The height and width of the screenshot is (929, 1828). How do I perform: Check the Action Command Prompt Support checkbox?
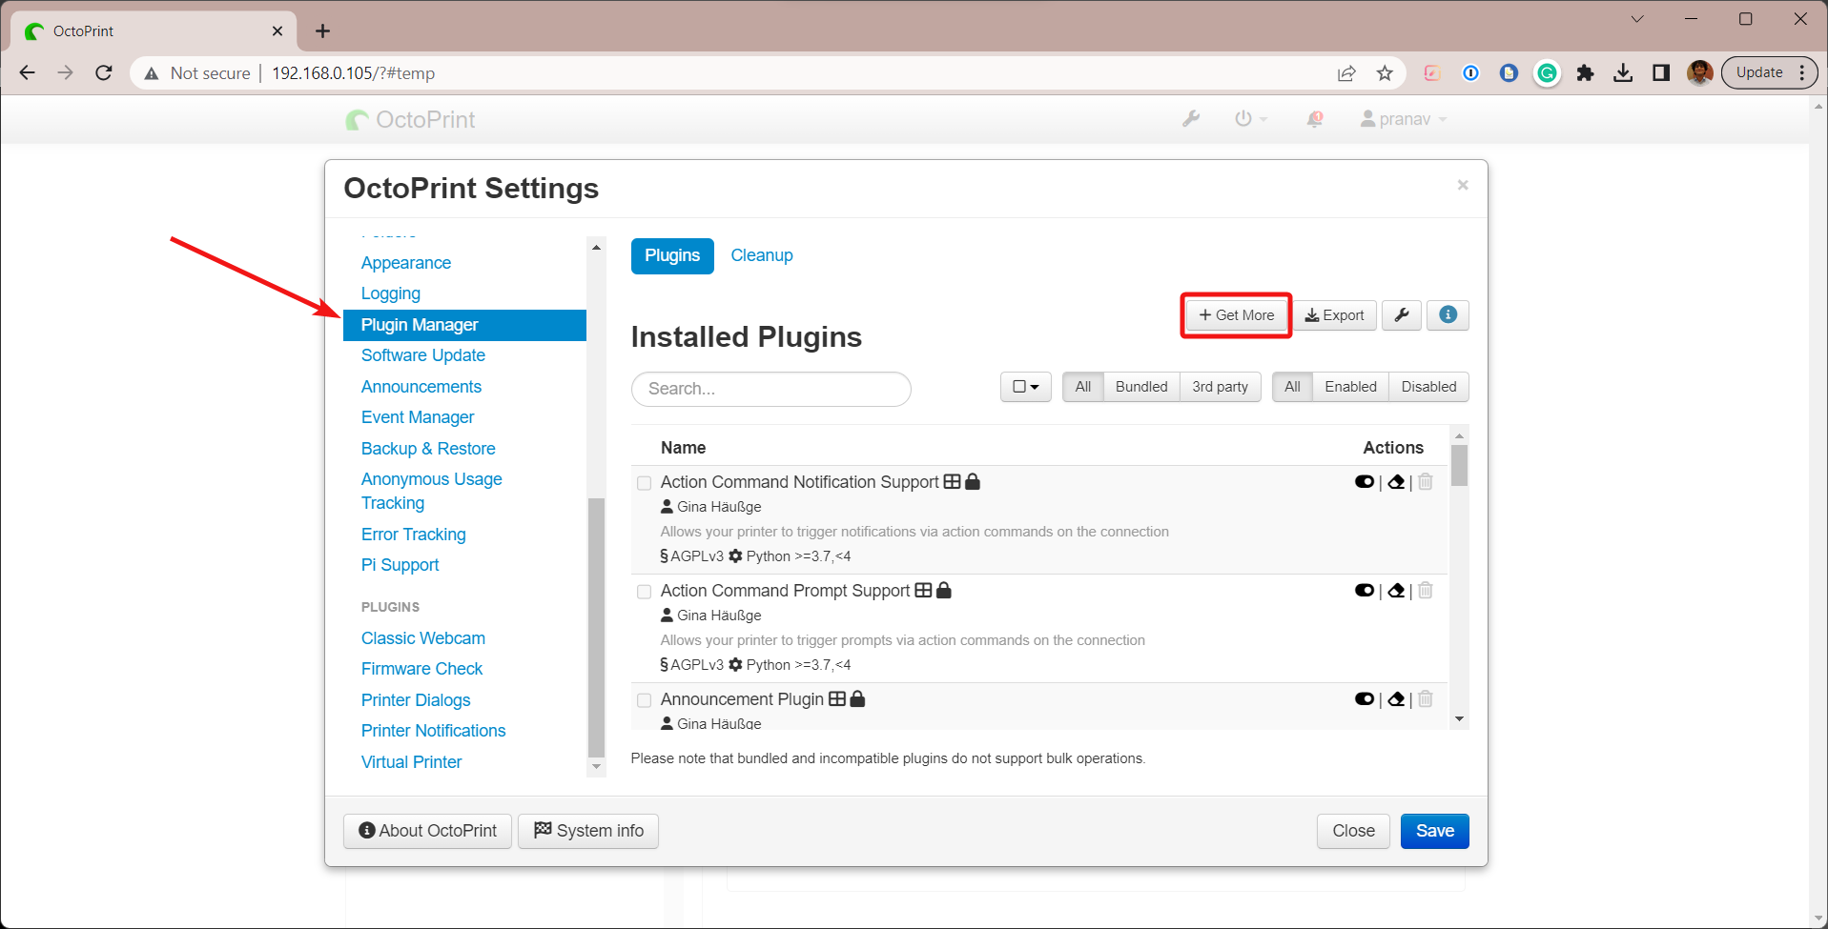click(645, 592)
